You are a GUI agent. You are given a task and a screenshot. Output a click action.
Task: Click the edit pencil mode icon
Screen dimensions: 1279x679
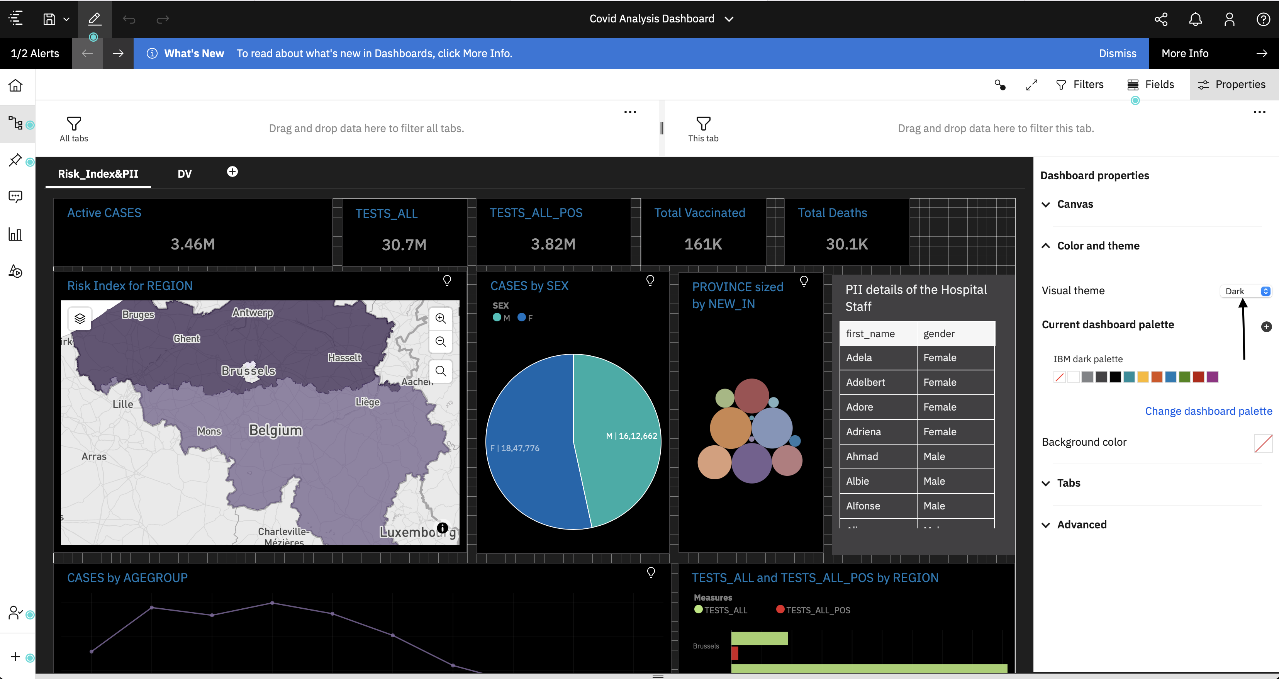(x=94, y=19)
